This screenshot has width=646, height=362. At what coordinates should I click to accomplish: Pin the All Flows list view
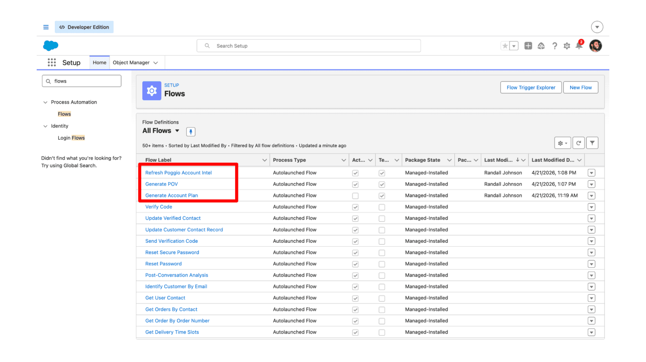tap(191, 131)
